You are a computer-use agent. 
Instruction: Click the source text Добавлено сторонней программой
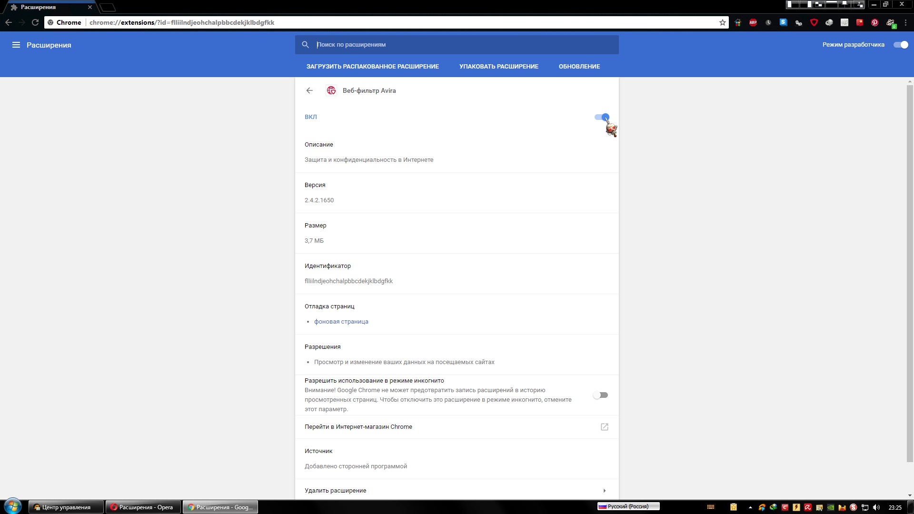pyautogui.click(x=356, y=466)
